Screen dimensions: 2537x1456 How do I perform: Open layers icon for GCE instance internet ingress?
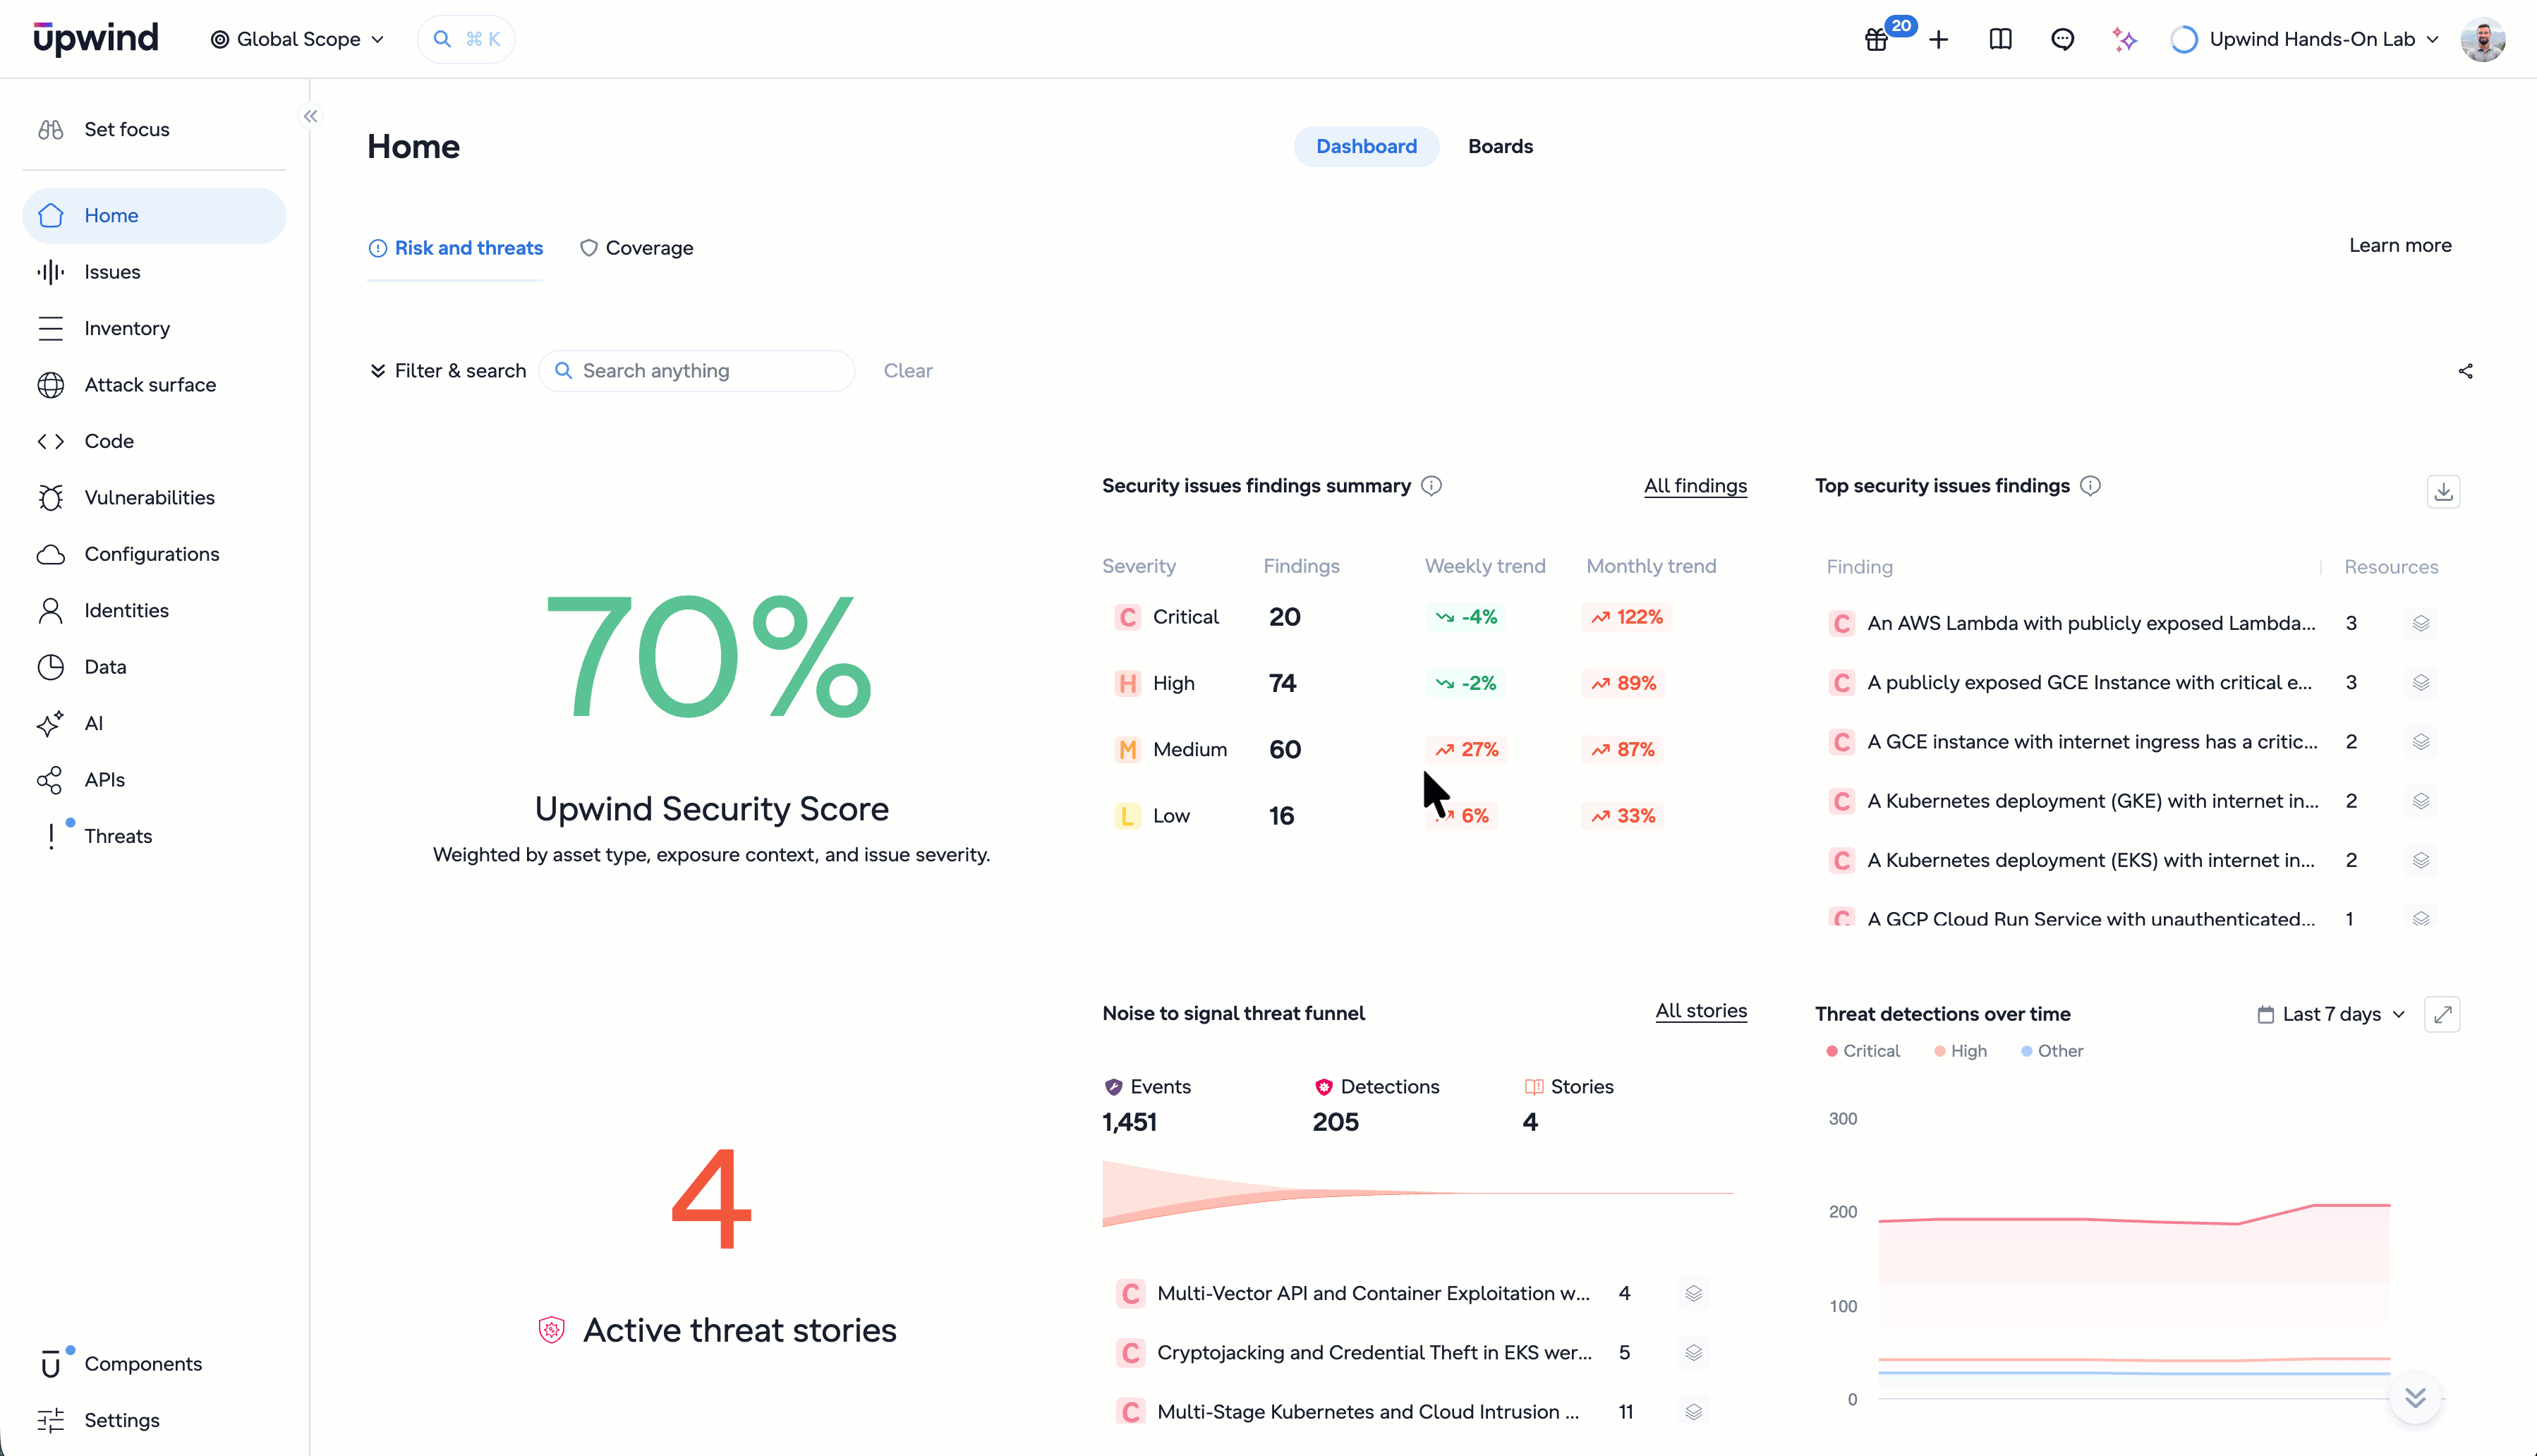[x=2421, y=742]
